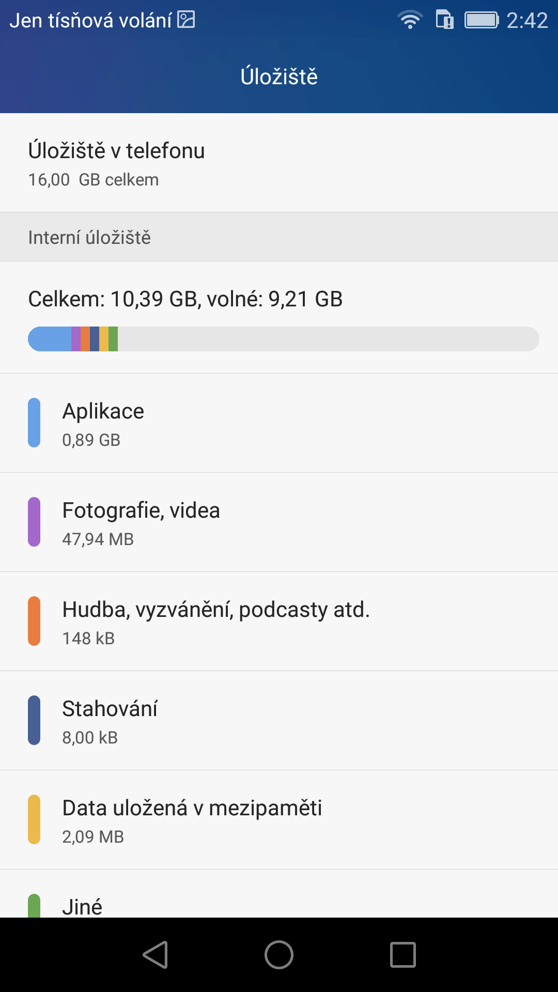Tap the storage usage progress bar
This screenshot has height=992, width=558.
pyautogui.click(x=284, y=339)
